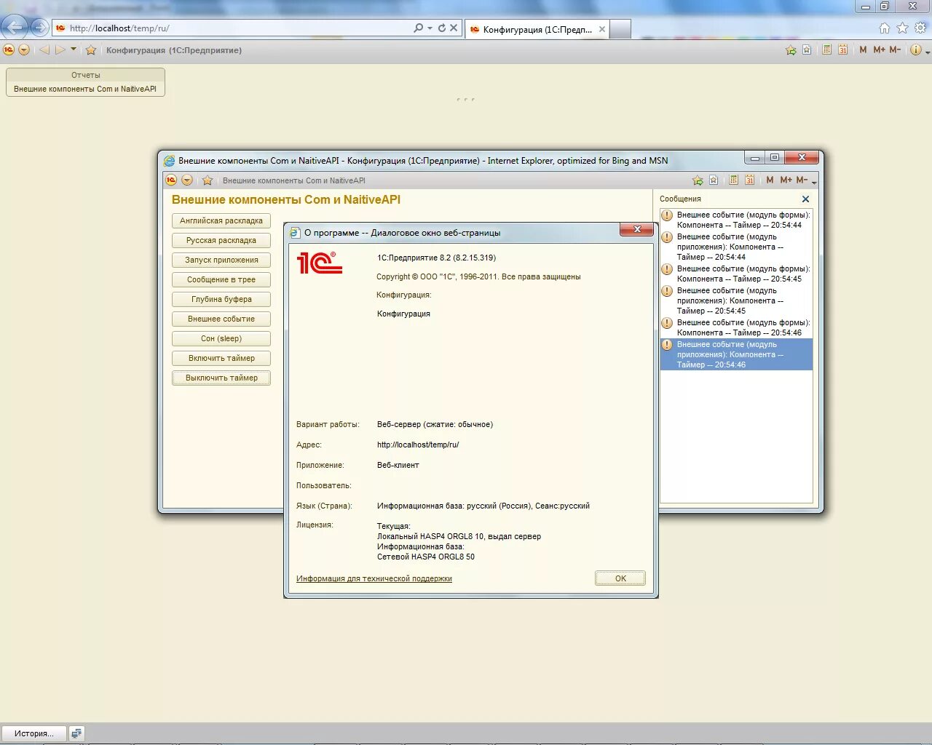The height and width of the screenshot is (745, 932).
Task: Click the M- button in main toolbar
Action: 895,50
